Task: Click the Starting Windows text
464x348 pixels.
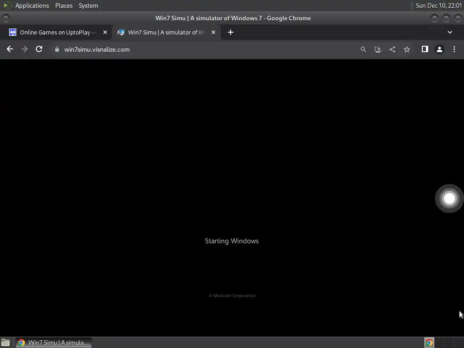Action: tap(232, 241)
